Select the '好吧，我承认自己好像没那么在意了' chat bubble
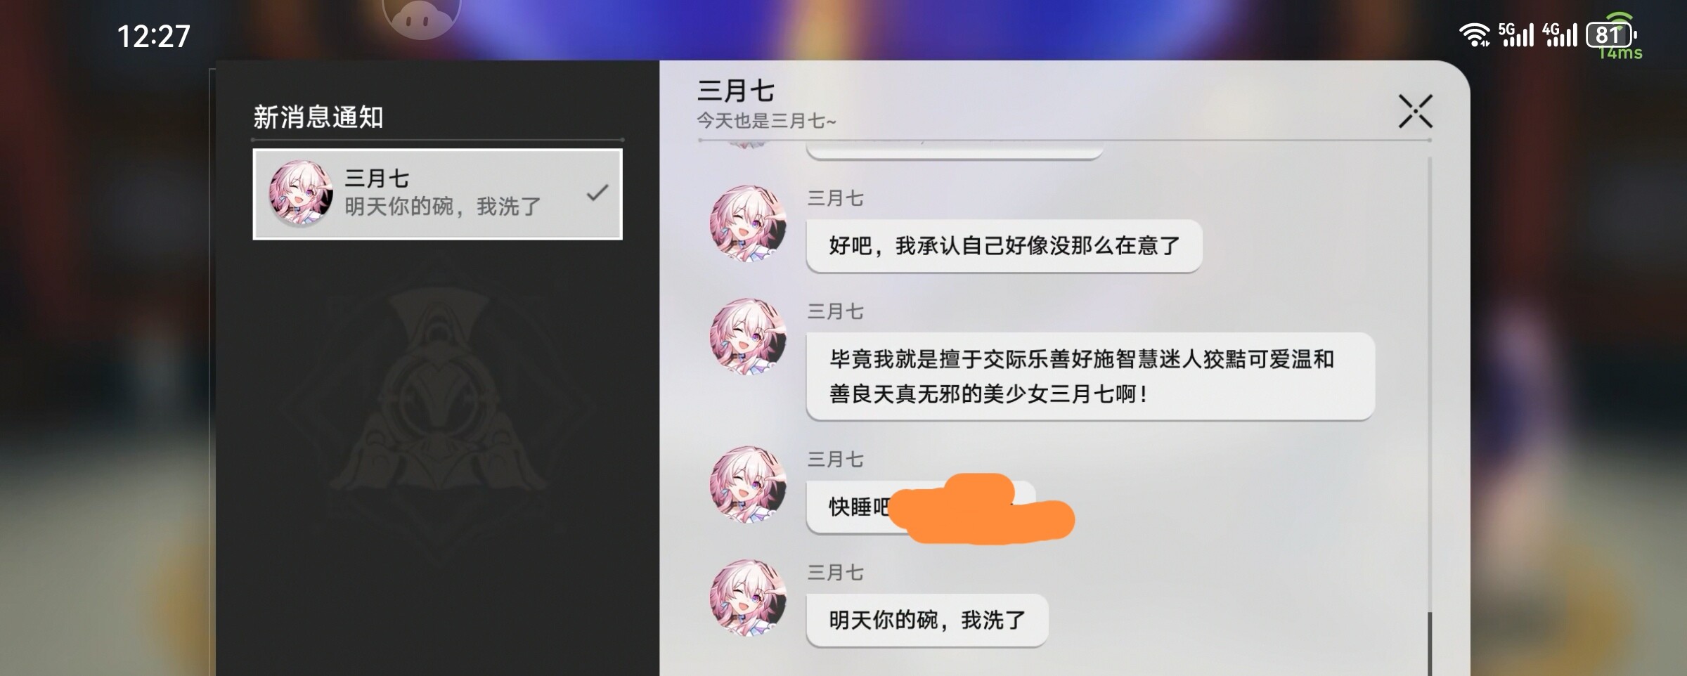Viewport: 1687px width, 676px height. (1004, 246)
